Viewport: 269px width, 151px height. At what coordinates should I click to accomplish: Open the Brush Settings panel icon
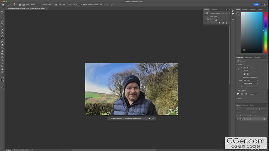(x=20, y=5)
